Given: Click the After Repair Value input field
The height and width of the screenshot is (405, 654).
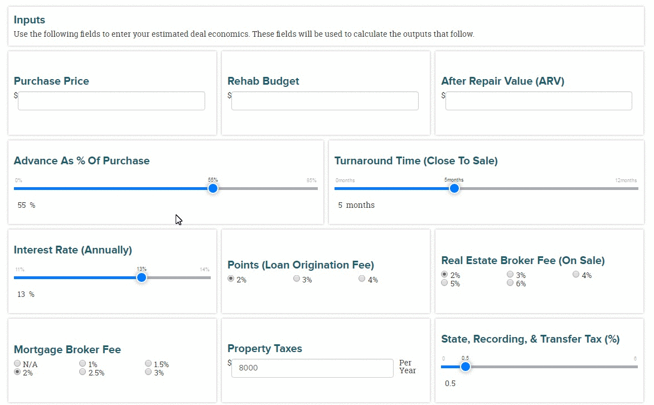Looking at the screenshot, I should point(539,101).
